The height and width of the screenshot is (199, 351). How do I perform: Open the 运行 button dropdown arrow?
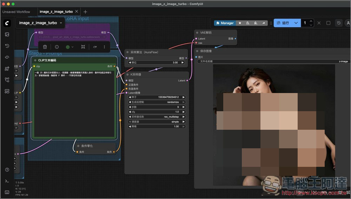click(x=296, y=23)
